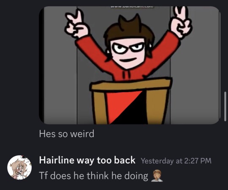Click the Yesterday at 2:27 PM timestamp

point(176,161)
